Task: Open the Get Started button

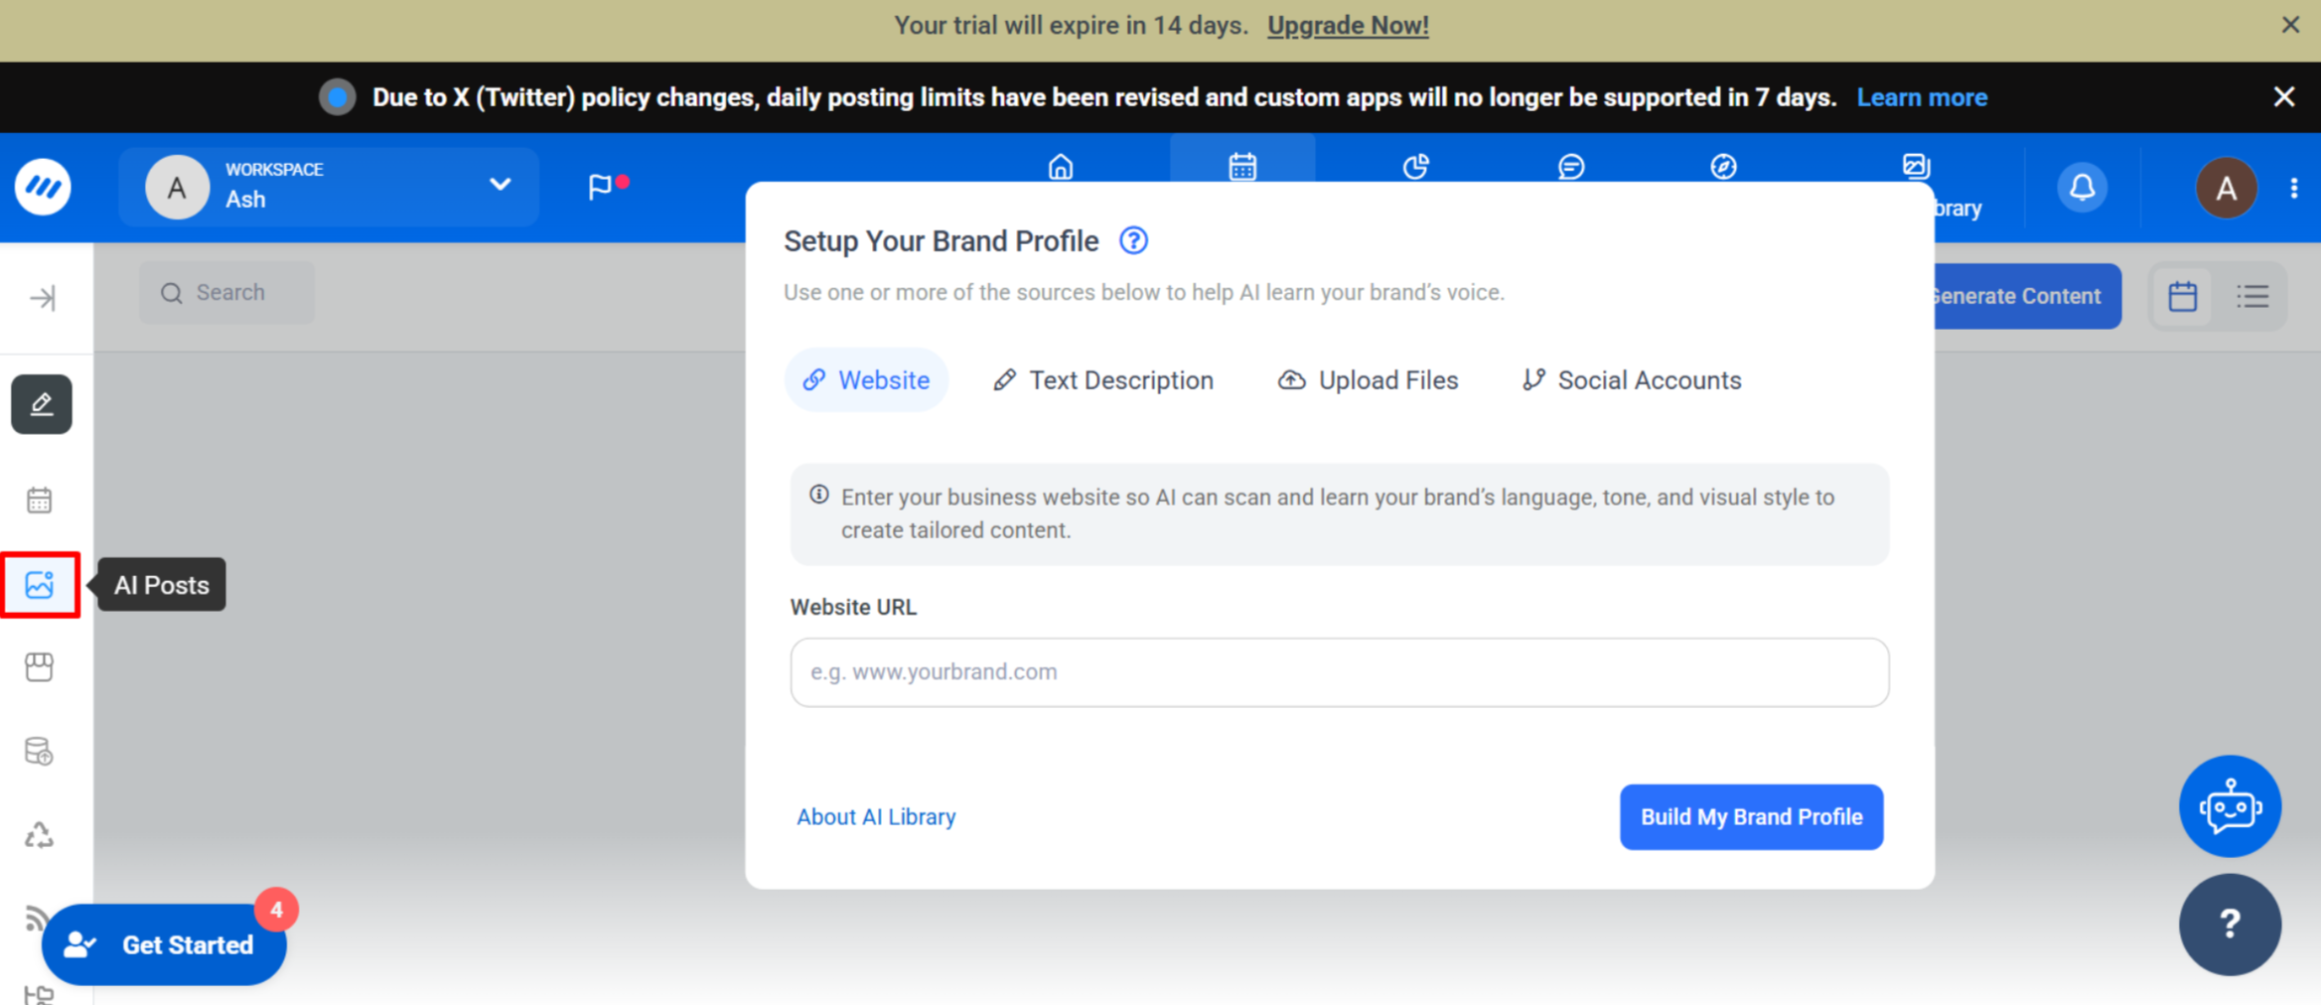Action: [164, 944]
